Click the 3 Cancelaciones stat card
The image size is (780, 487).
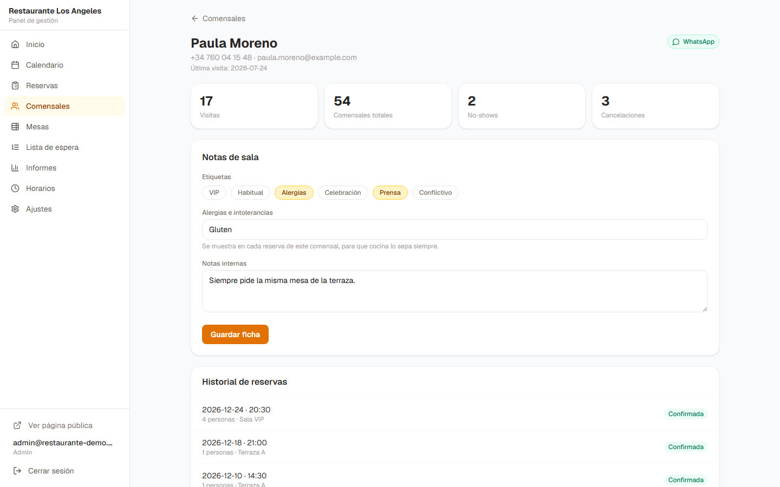(655, 106)
